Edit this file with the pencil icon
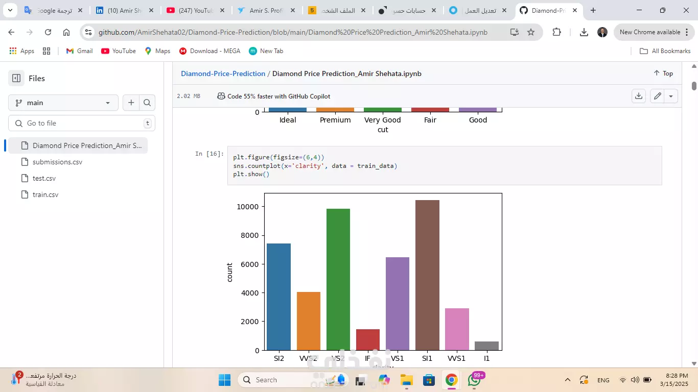Image resolution: width=698 pixels, height=392 pixels. (x=658, y=96)
